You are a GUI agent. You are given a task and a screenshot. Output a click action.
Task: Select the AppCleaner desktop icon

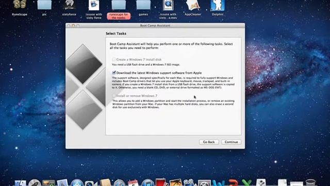point(193,5)
